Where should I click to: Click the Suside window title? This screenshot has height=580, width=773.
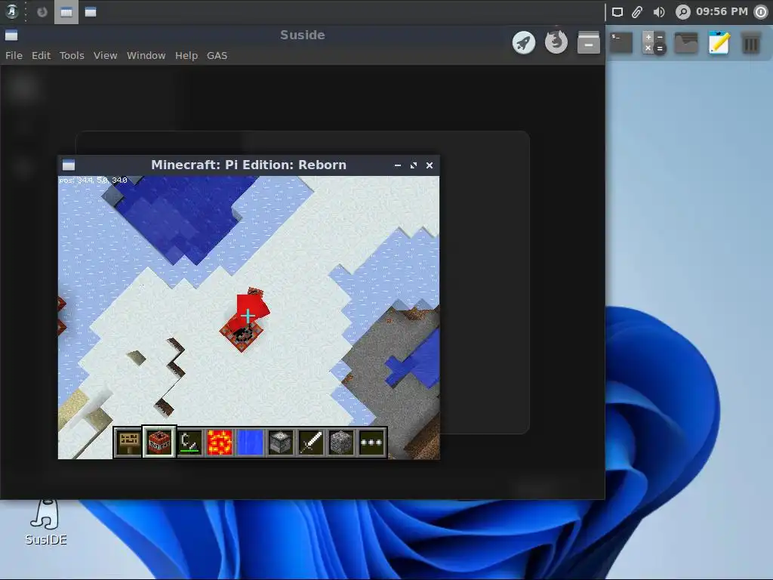click(302, 35)
